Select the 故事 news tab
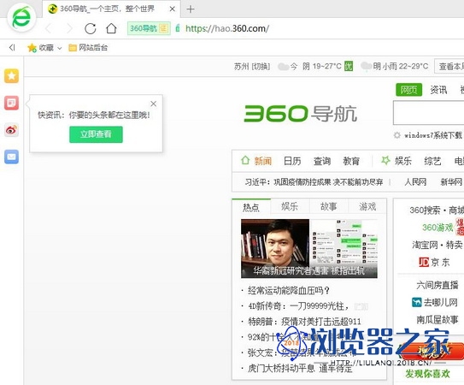 [x=329, y=206]
